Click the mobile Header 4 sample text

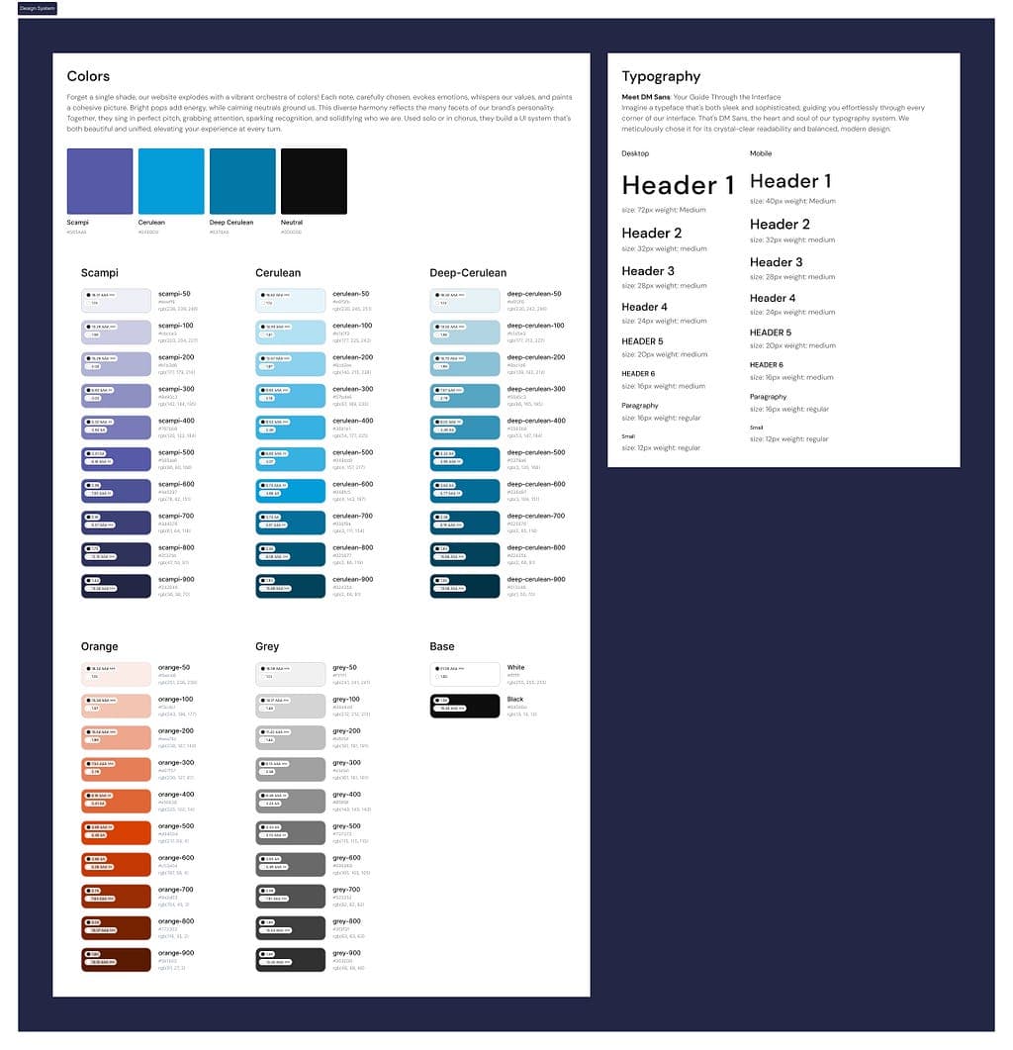pyautogui.click(x=773, y=298)
